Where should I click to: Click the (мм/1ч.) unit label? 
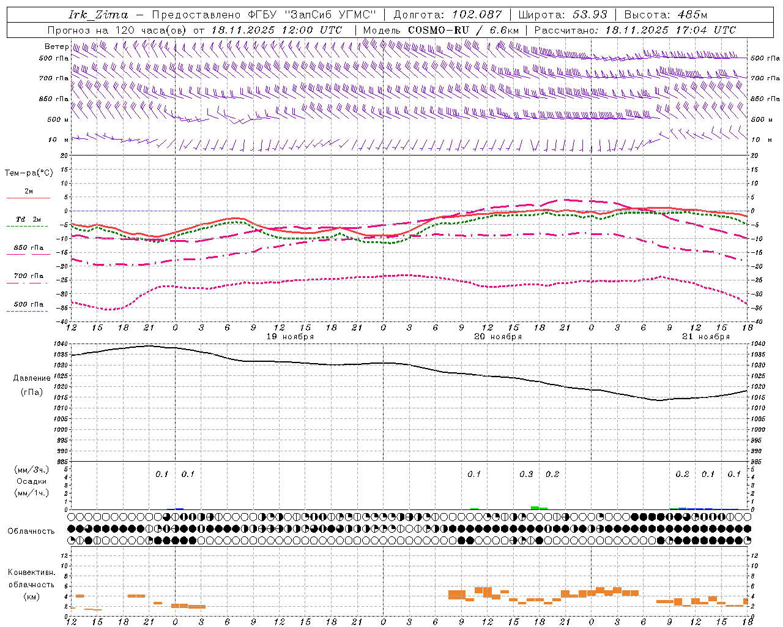pos(32,493)
